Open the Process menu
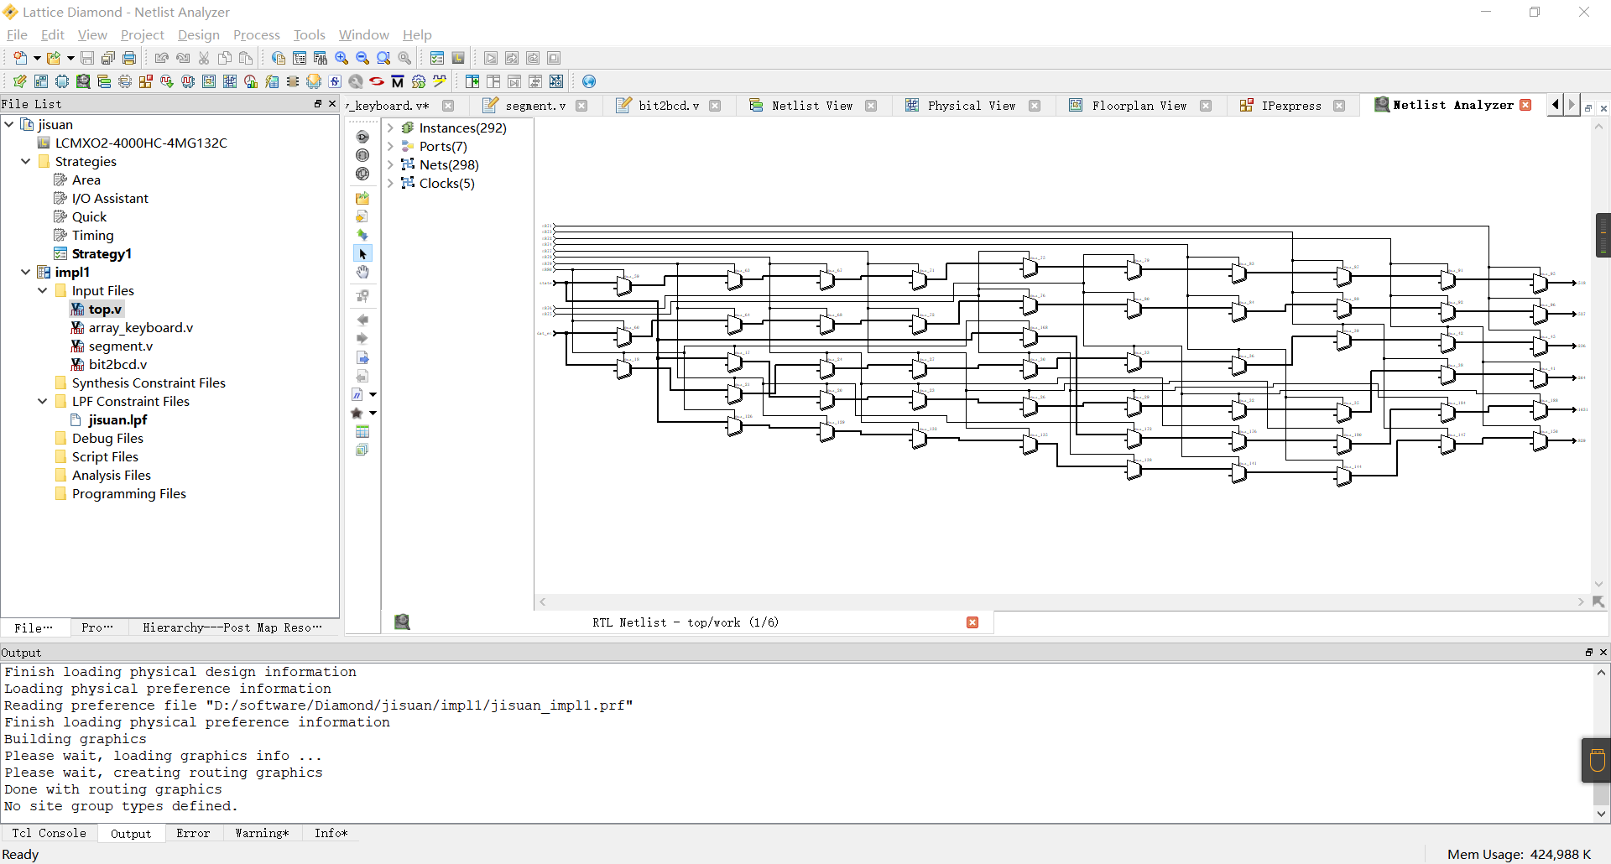The width and height of the screenshot is (1611, 864). tap(256, 34)
